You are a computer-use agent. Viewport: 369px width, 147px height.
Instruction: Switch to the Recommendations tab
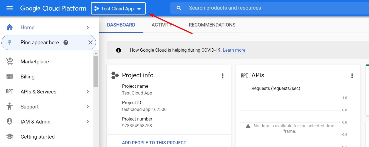[x=212, y=25]
